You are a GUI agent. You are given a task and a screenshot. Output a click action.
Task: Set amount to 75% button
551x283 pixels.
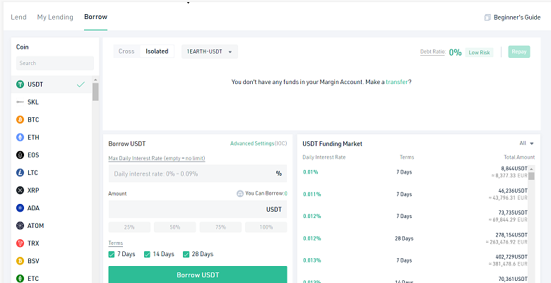point(220,227)
